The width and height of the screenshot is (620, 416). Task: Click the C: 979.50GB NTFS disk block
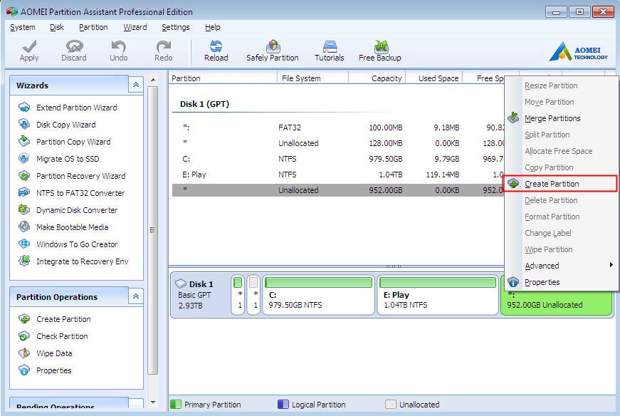click(x=318, y=296)
